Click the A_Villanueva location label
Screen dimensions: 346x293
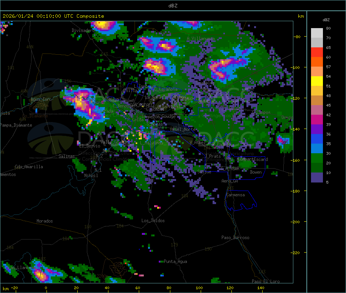[201, 39]
